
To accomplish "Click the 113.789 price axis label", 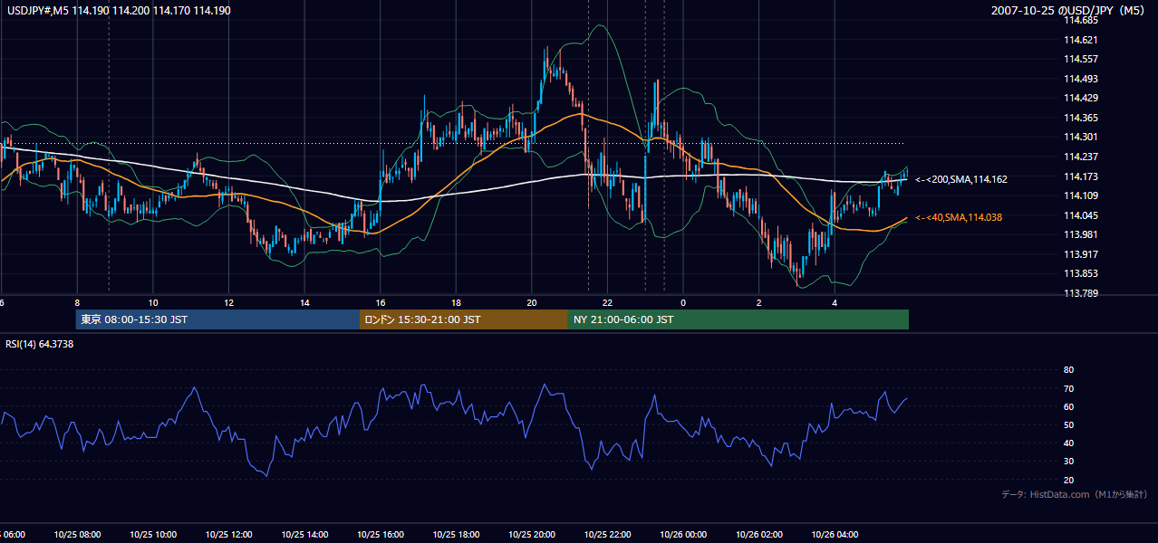I will [1080, 293].
